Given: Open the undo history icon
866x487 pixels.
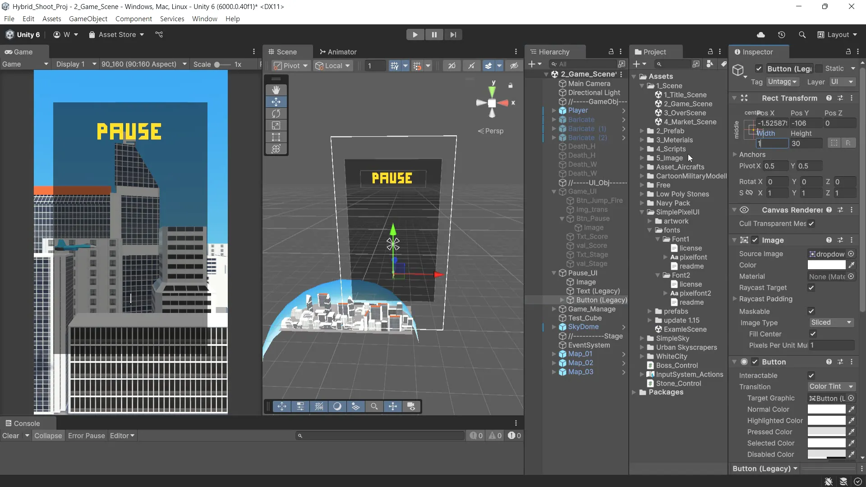Looking at the screenshot, I should 782,35.
